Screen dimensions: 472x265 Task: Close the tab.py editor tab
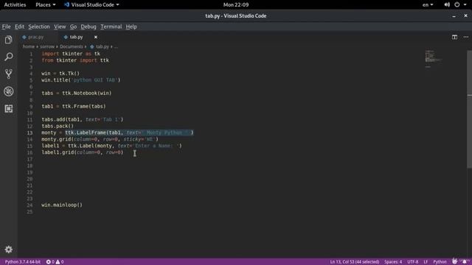point(96,37)
